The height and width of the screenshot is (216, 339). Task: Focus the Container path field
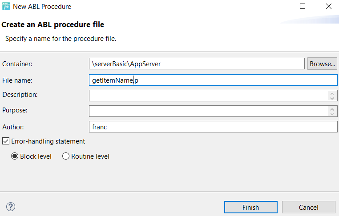pos(197,64)
